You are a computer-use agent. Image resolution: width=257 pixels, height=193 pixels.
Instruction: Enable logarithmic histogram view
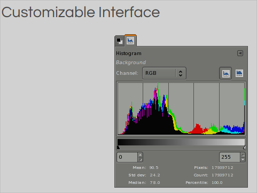pos(239,73)
